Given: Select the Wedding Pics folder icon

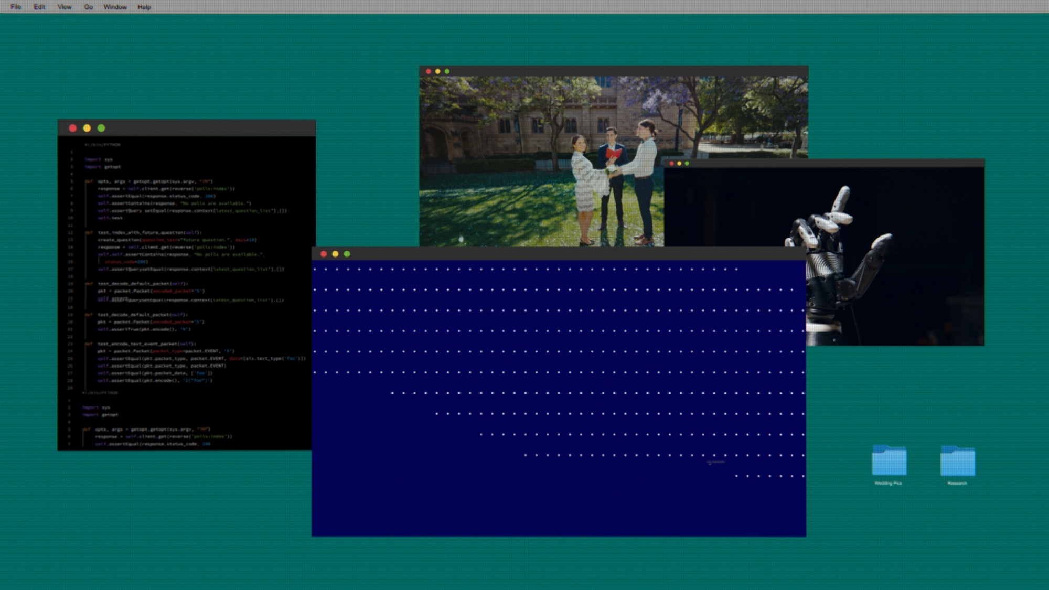Looking at the screenshot, I should (889, 461).
